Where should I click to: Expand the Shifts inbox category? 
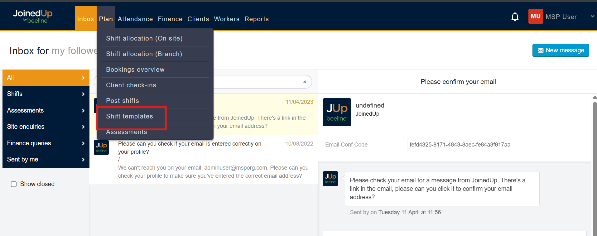coord(46,94)
